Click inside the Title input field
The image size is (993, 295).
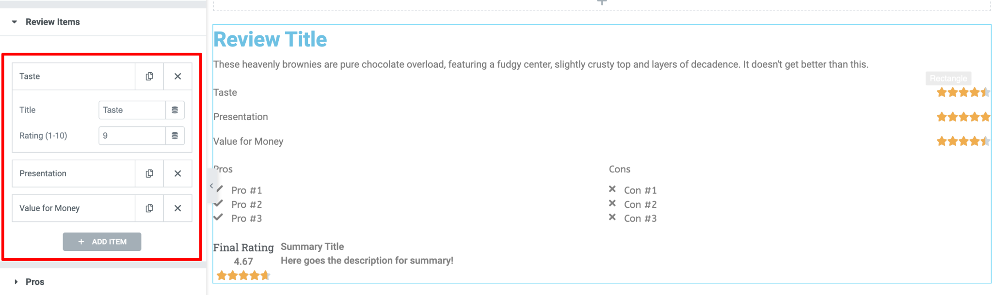pyautogui.click(x=132, y=110)
